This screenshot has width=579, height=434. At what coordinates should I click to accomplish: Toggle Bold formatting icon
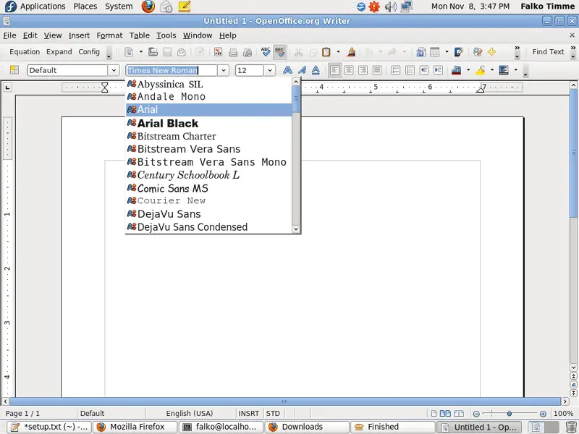(x=287, y=70)
